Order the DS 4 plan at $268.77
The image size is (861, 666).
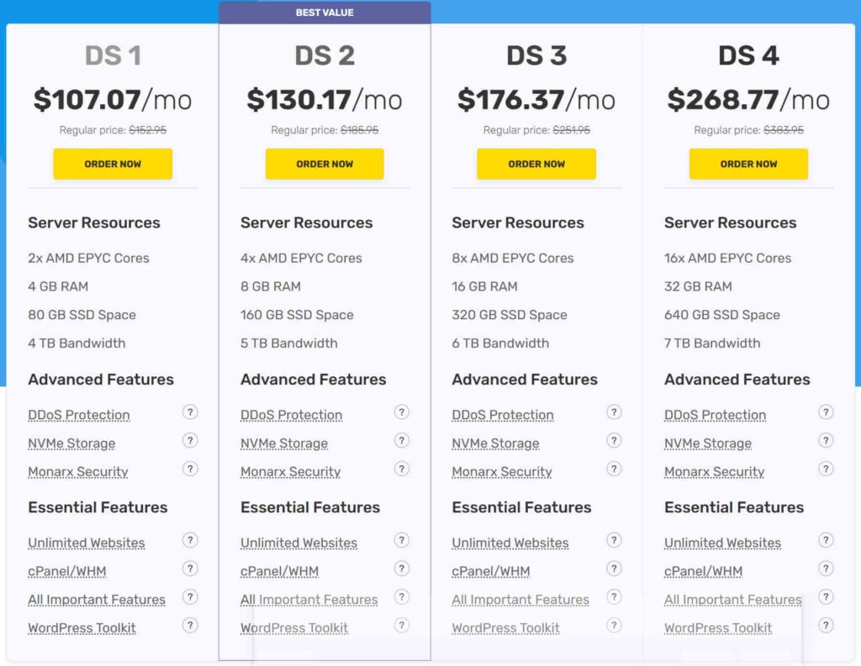(748, 165)
